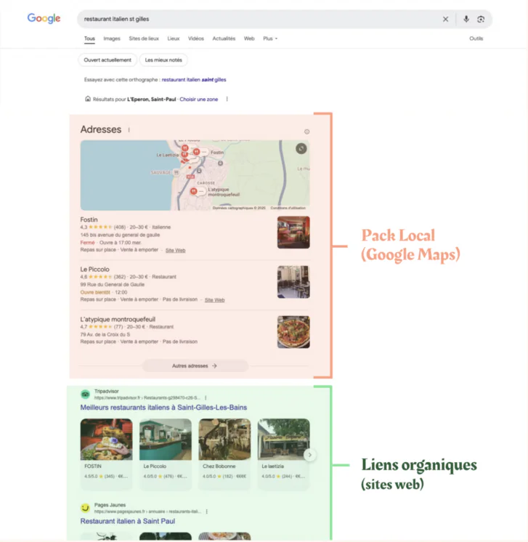Switch to the Images tab
The height and width of the screenshot is (542, 528).
112,39
